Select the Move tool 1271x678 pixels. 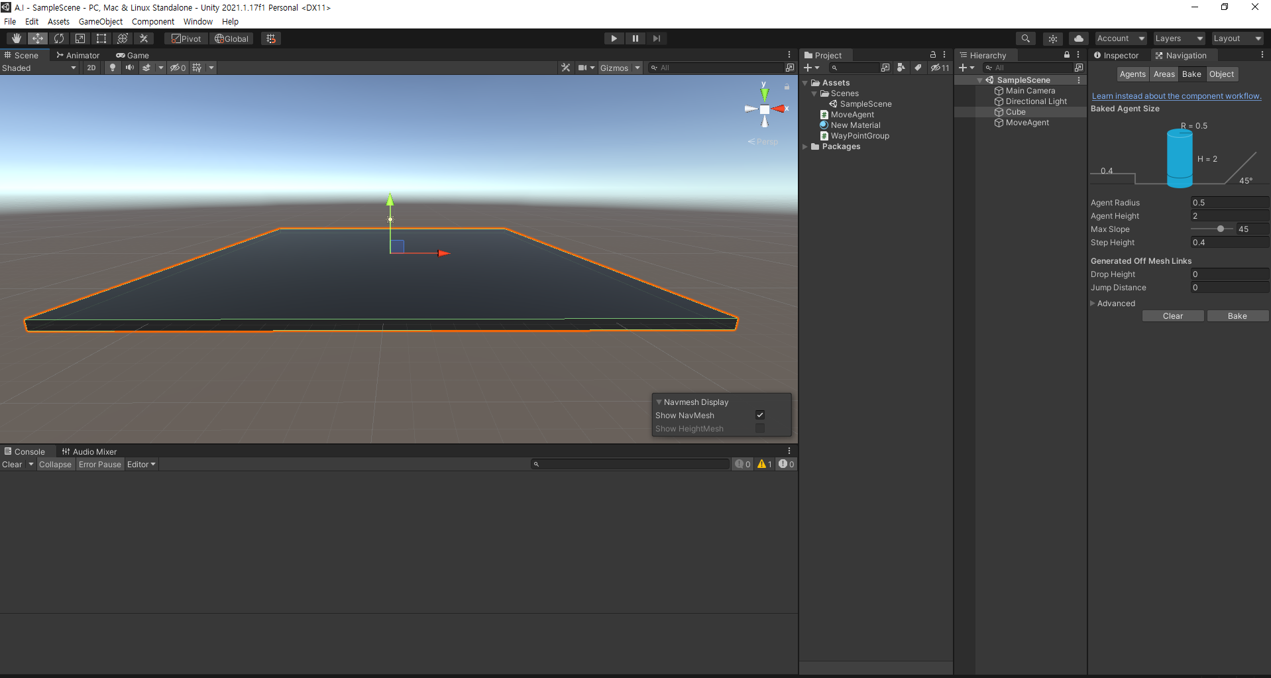(38, 38)
